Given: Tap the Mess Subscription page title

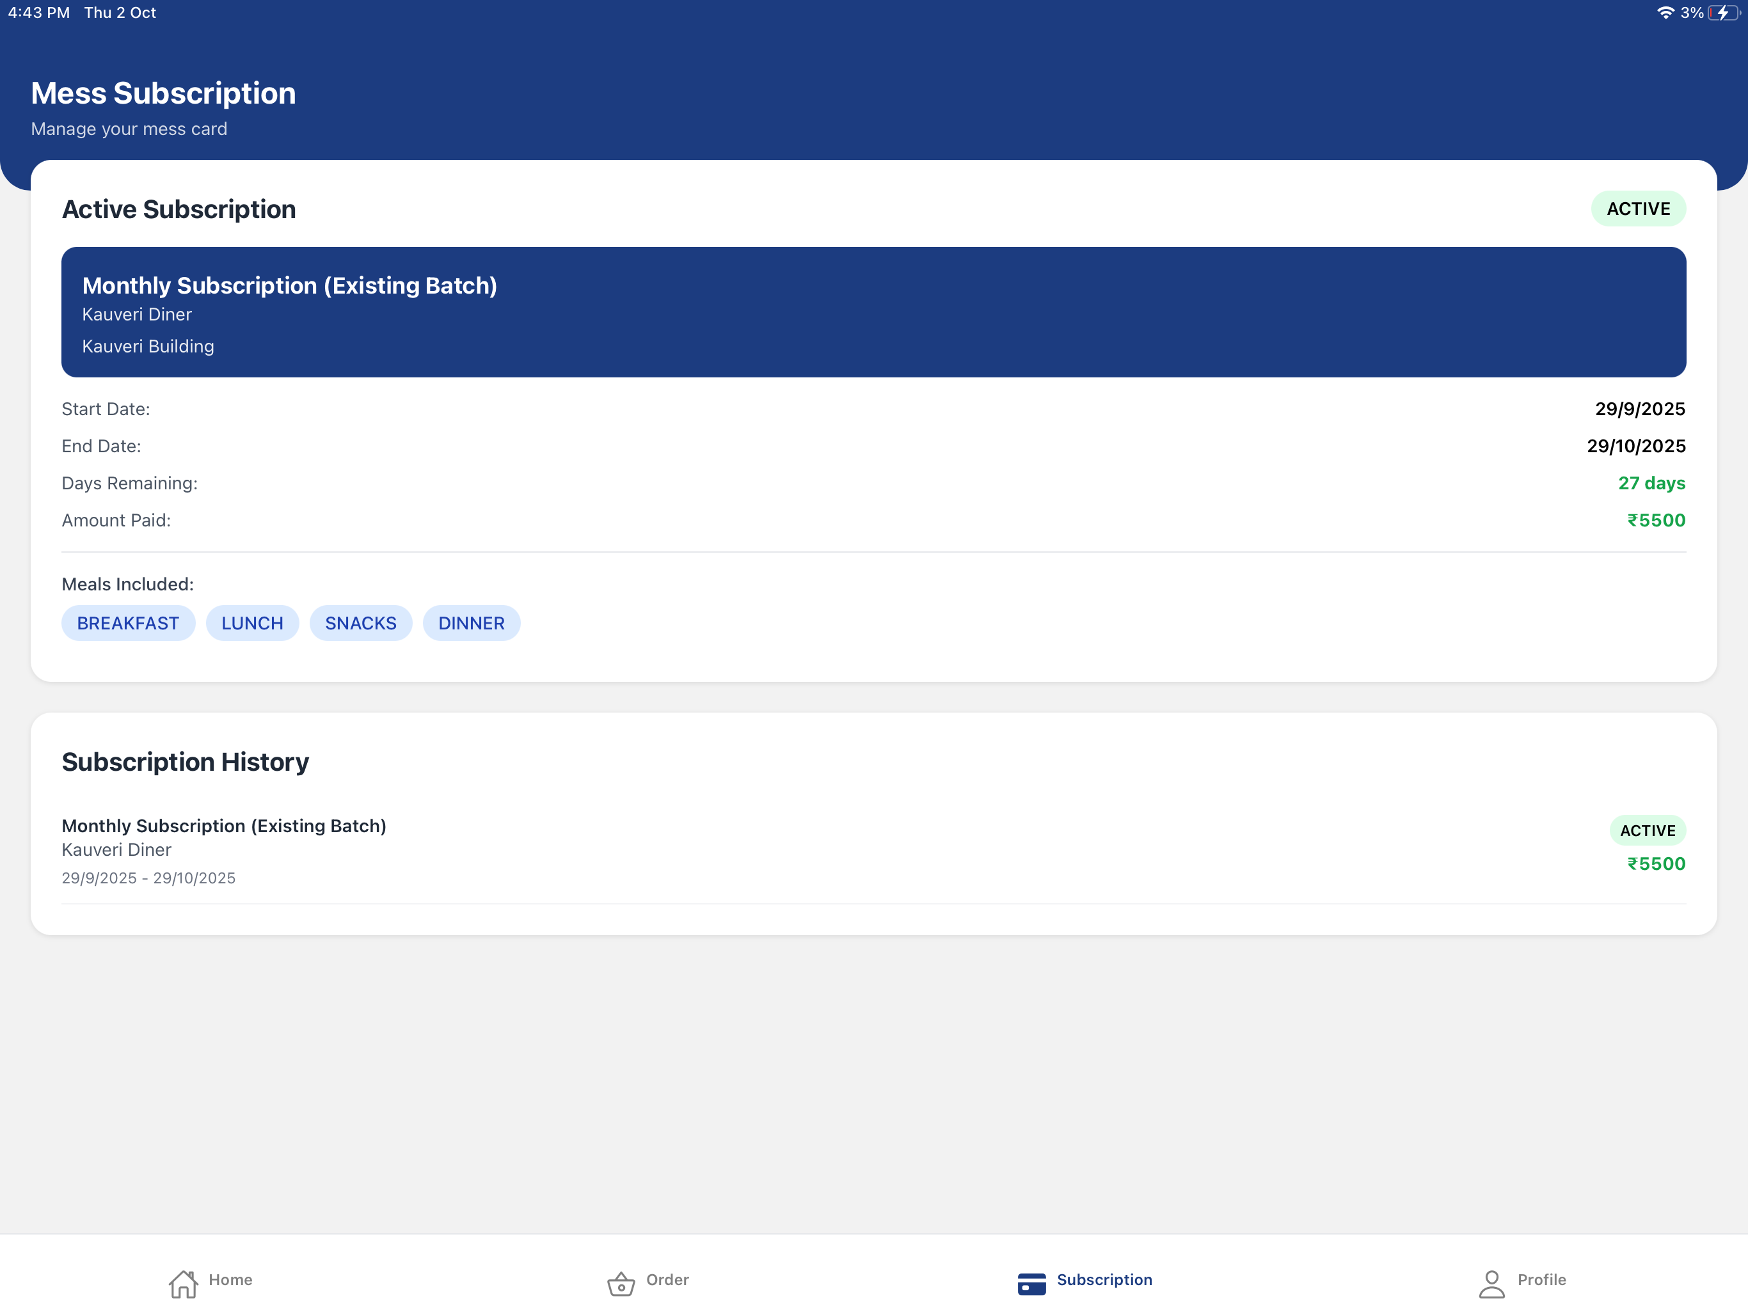Looking at the screenshot, I should coord(164,93).
